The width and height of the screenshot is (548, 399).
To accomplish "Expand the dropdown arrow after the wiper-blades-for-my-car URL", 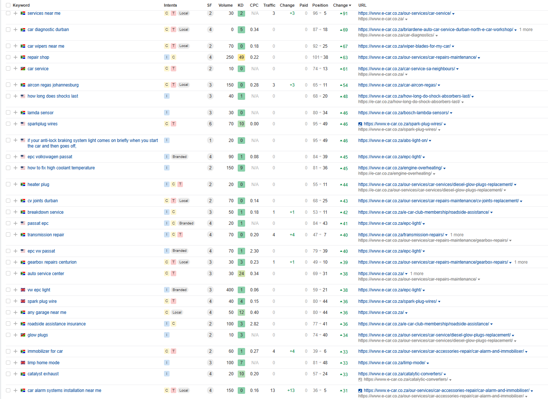I will click(453, 47).
